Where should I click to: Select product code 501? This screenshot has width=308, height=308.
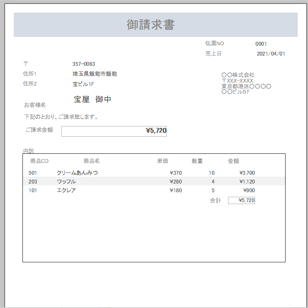pyautogui.click(x=33, y=173)
